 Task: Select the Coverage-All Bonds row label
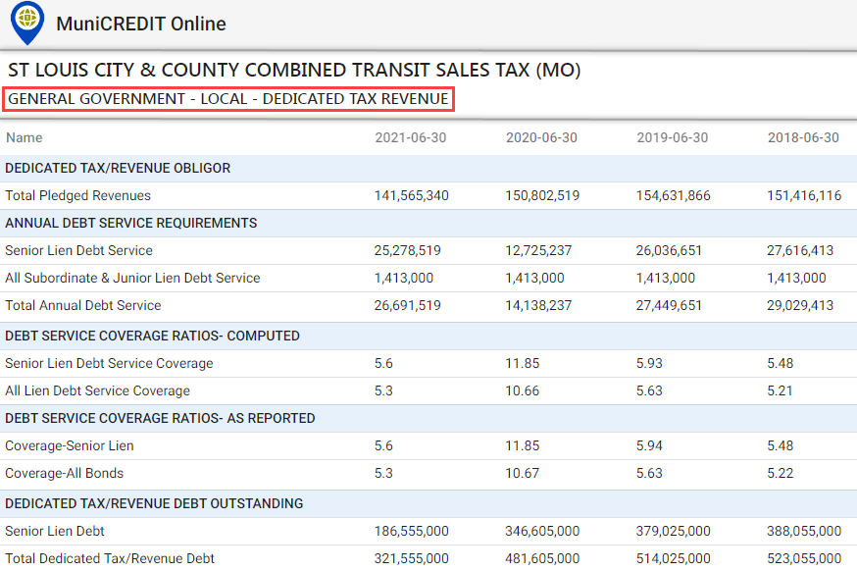pyautogui.click(x=64, y=473)
